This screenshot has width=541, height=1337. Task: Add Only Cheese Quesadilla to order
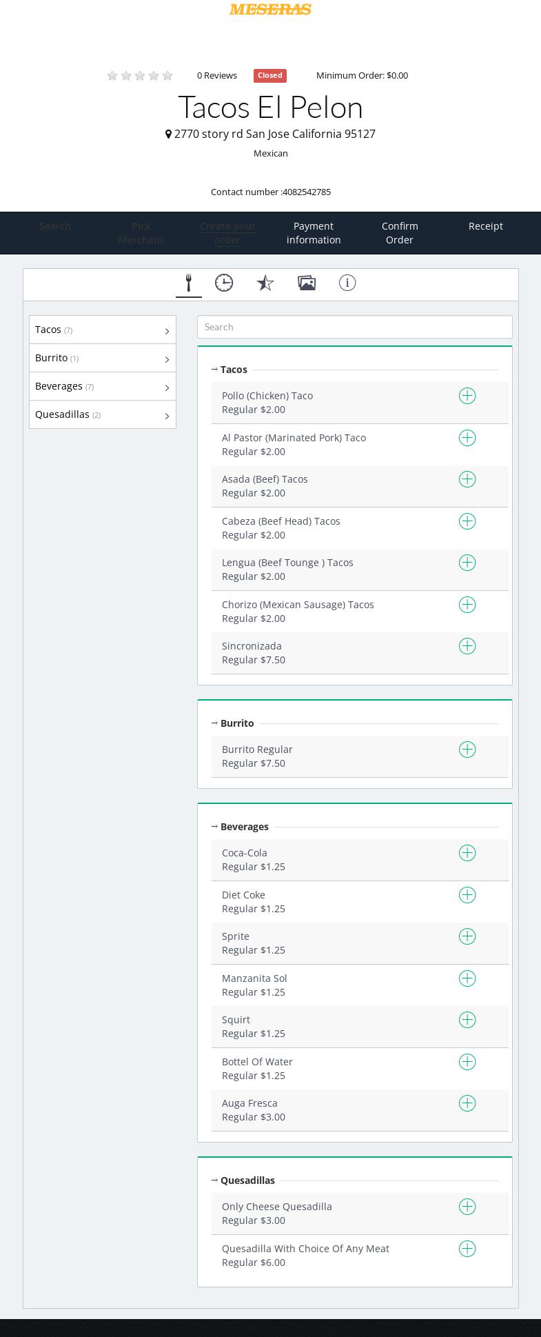pos(467,1207)
